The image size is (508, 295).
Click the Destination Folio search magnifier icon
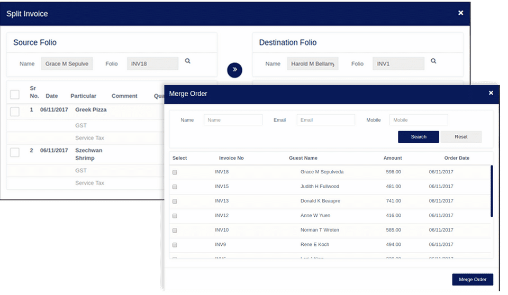tap(433, 61)
